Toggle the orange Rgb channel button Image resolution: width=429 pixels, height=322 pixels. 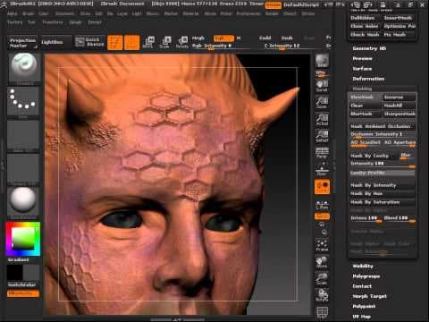click(223, 38)
